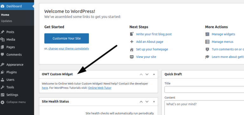Open Learn more about getting started link
The height and width of the screenshot is (115, 244).
coord(228,57)
